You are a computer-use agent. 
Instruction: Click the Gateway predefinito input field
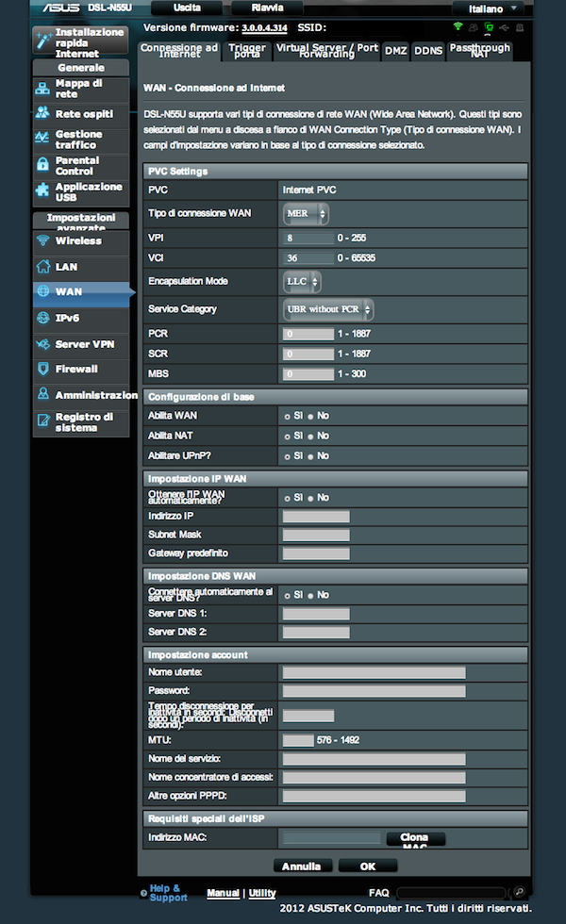(x=316, y=554)
